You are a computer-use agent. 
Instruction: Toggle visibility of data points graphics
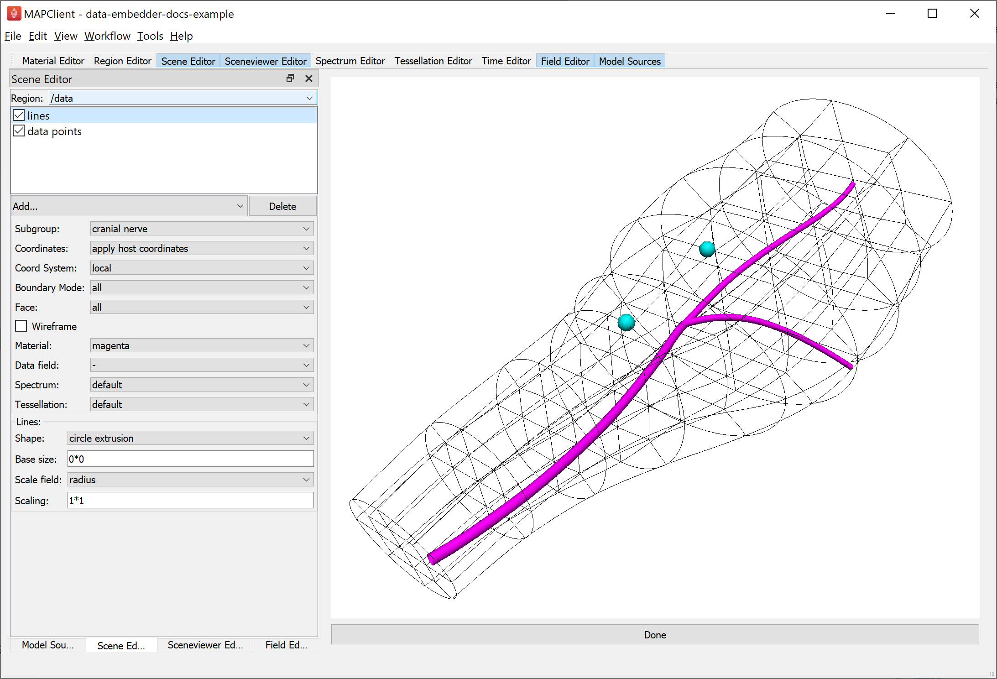pos(19,131)
